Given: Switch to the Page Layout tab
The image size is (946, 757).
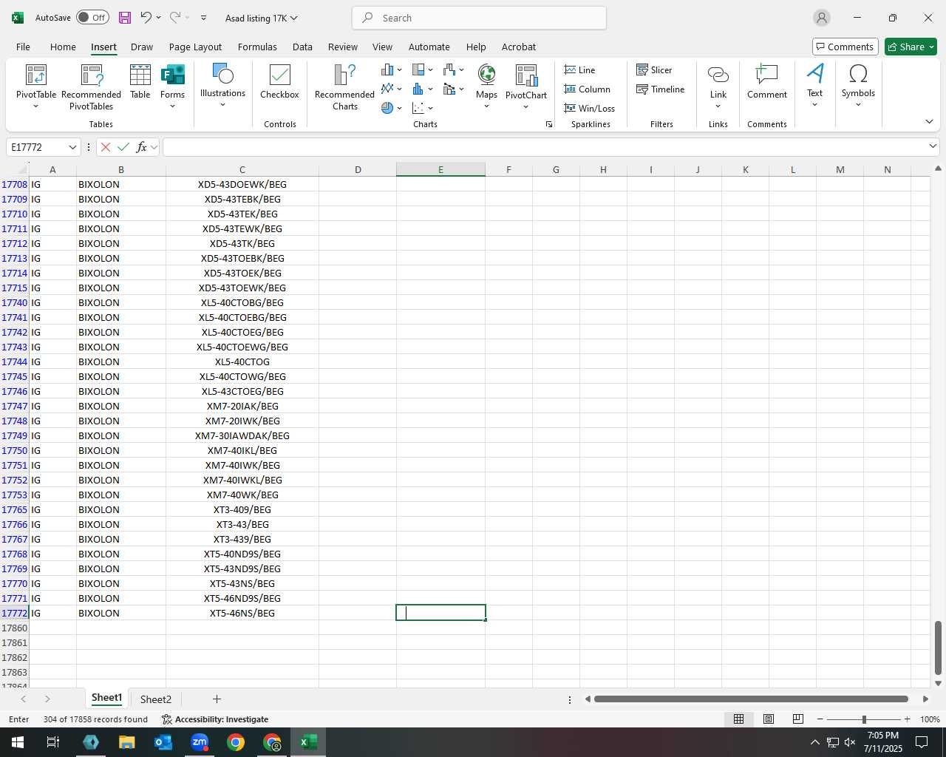Looking at the screenshot, I should tap(195, 47).
